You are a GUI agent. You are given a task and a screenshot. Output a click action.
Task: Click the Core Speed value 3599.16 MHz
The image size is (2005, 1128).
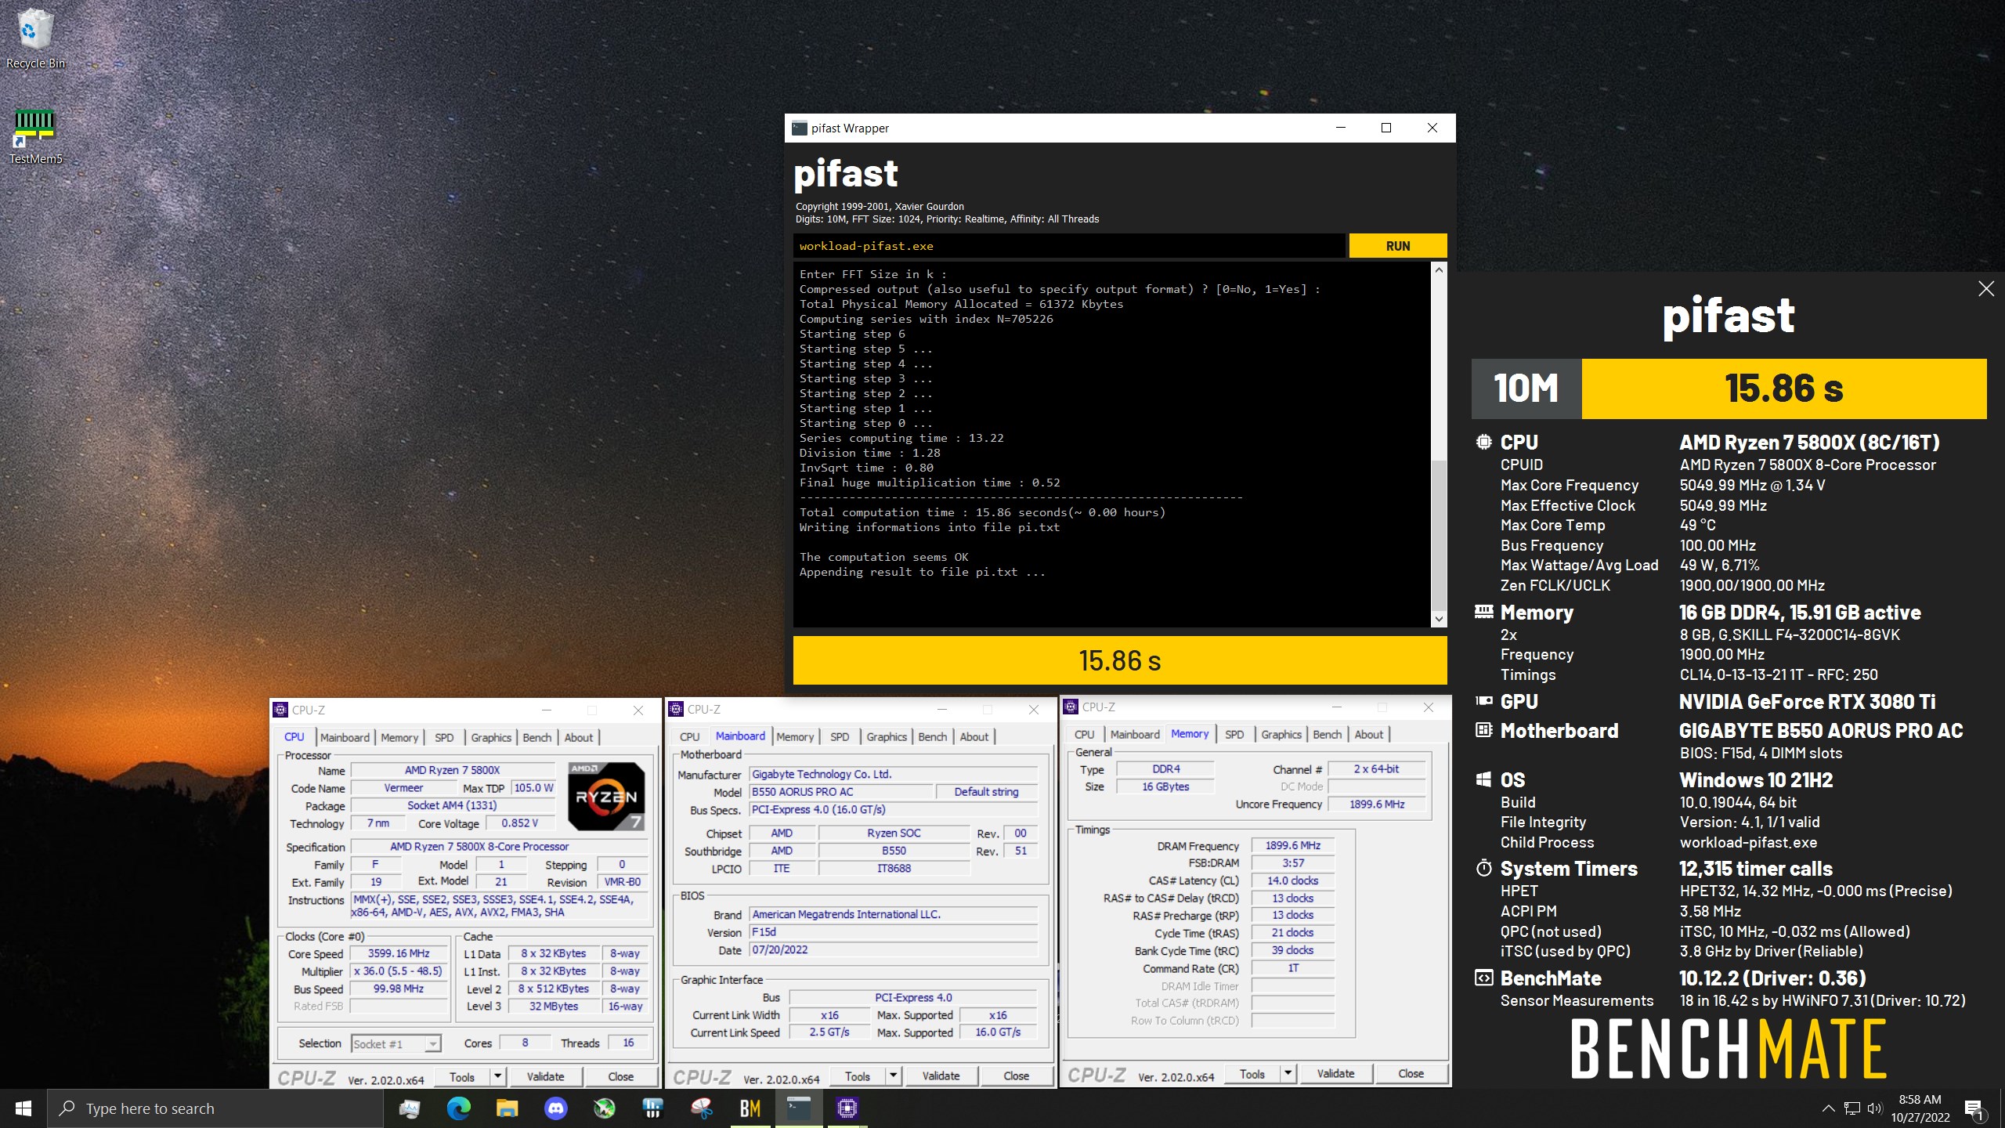pyautogui.click(x=399, y=953)
